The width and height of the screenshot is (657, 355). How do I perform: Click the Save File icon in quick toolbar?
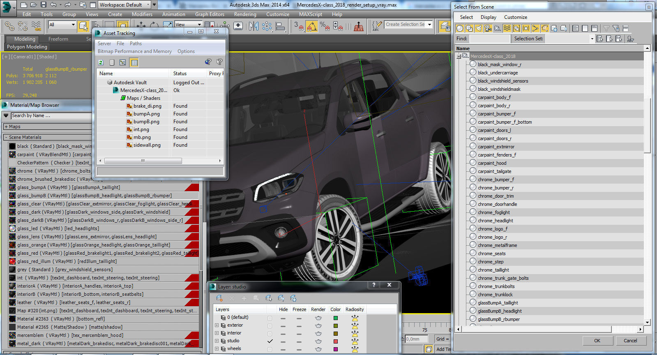click(44, 5)
